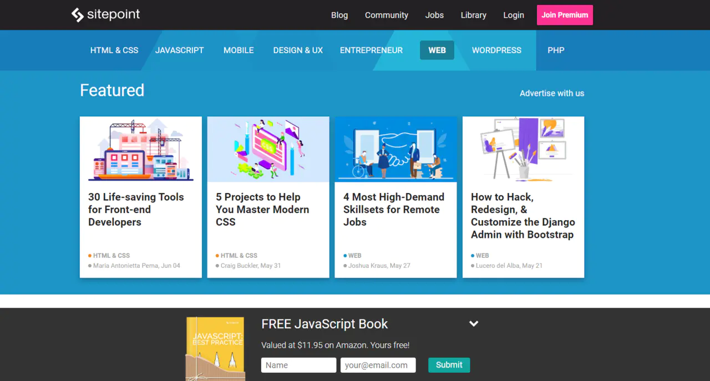Viewport: 710px width, 381px height.
Task: Click WEB tag under Remote Jobs card
Action: point(354,256)
